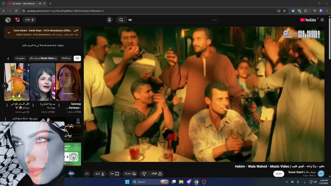Open the Shazam extension icon
The image size is (331, 186).
point(293,11)
